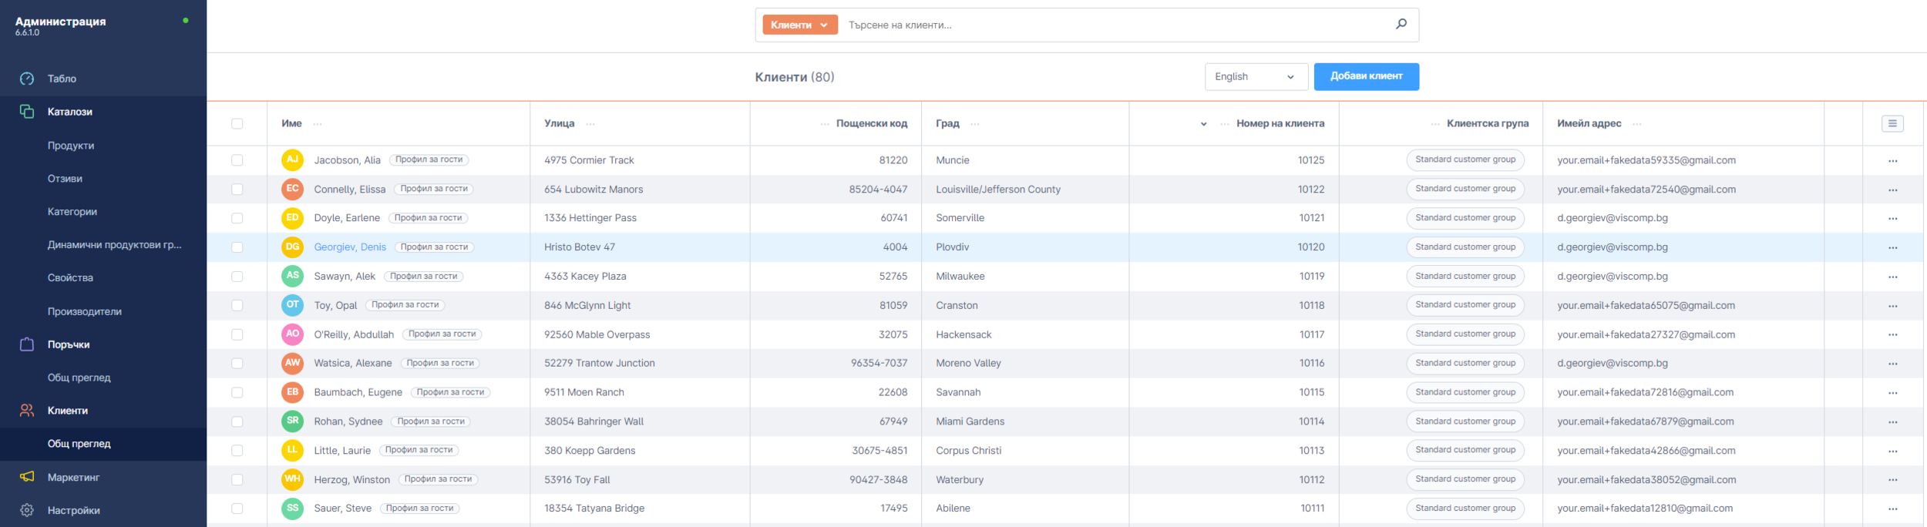Open the Settings (Настройки) gear icon

[x=27, y=510]
